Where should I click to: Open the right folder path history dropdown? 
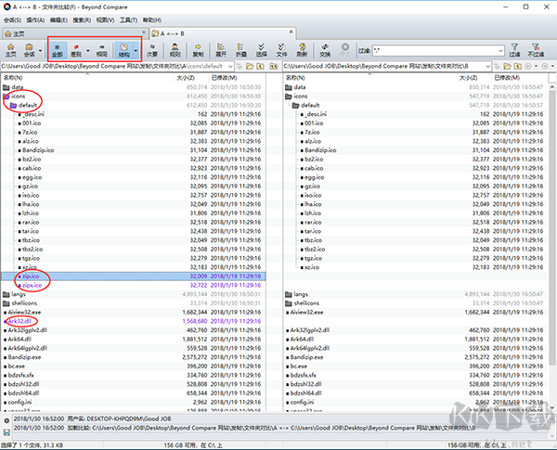pyautogui.click(x=488, y=66)
